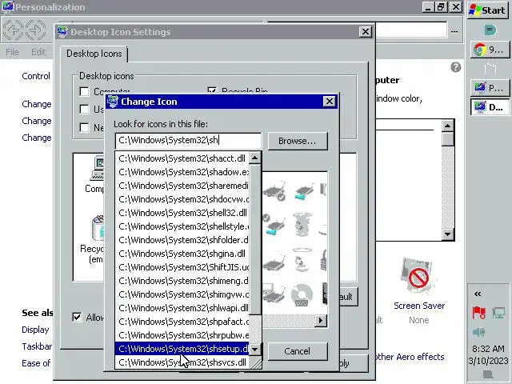This screenshot has height=384, width=512.
Task: Choose shimgvw.dll from the suggestion list
Action: (182, 294)
